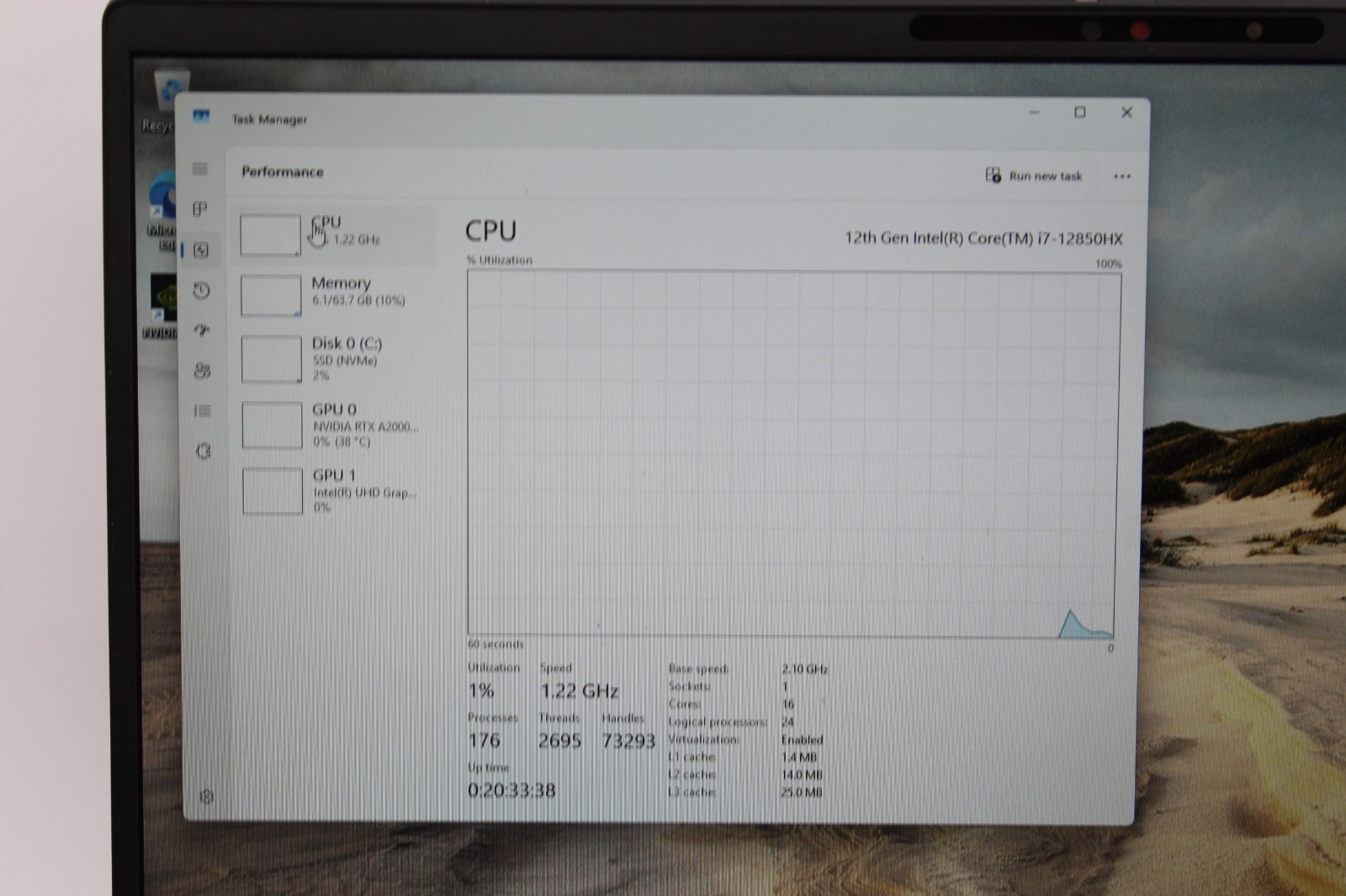Click the 73293 handles value

628,741
